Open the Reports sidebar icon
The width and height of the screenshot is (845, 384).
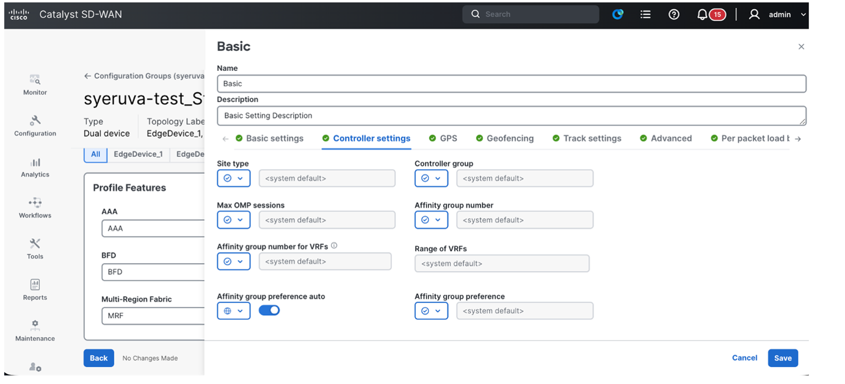pyautogui.click(x=35, y=284)
